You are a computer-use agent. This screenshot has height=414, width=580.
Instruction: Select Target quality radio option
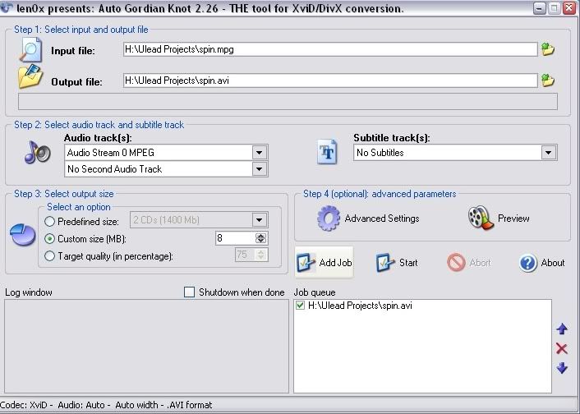click(49, 256)
